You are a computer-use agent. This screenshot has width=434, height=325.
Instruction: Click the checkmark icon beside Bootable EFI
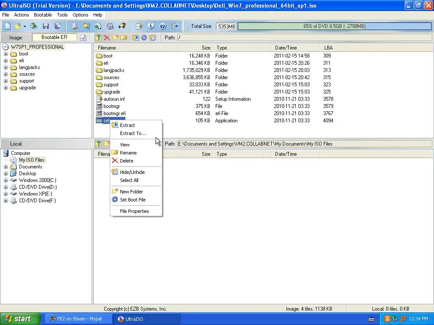pyautogui.click(x=83, y=38)
